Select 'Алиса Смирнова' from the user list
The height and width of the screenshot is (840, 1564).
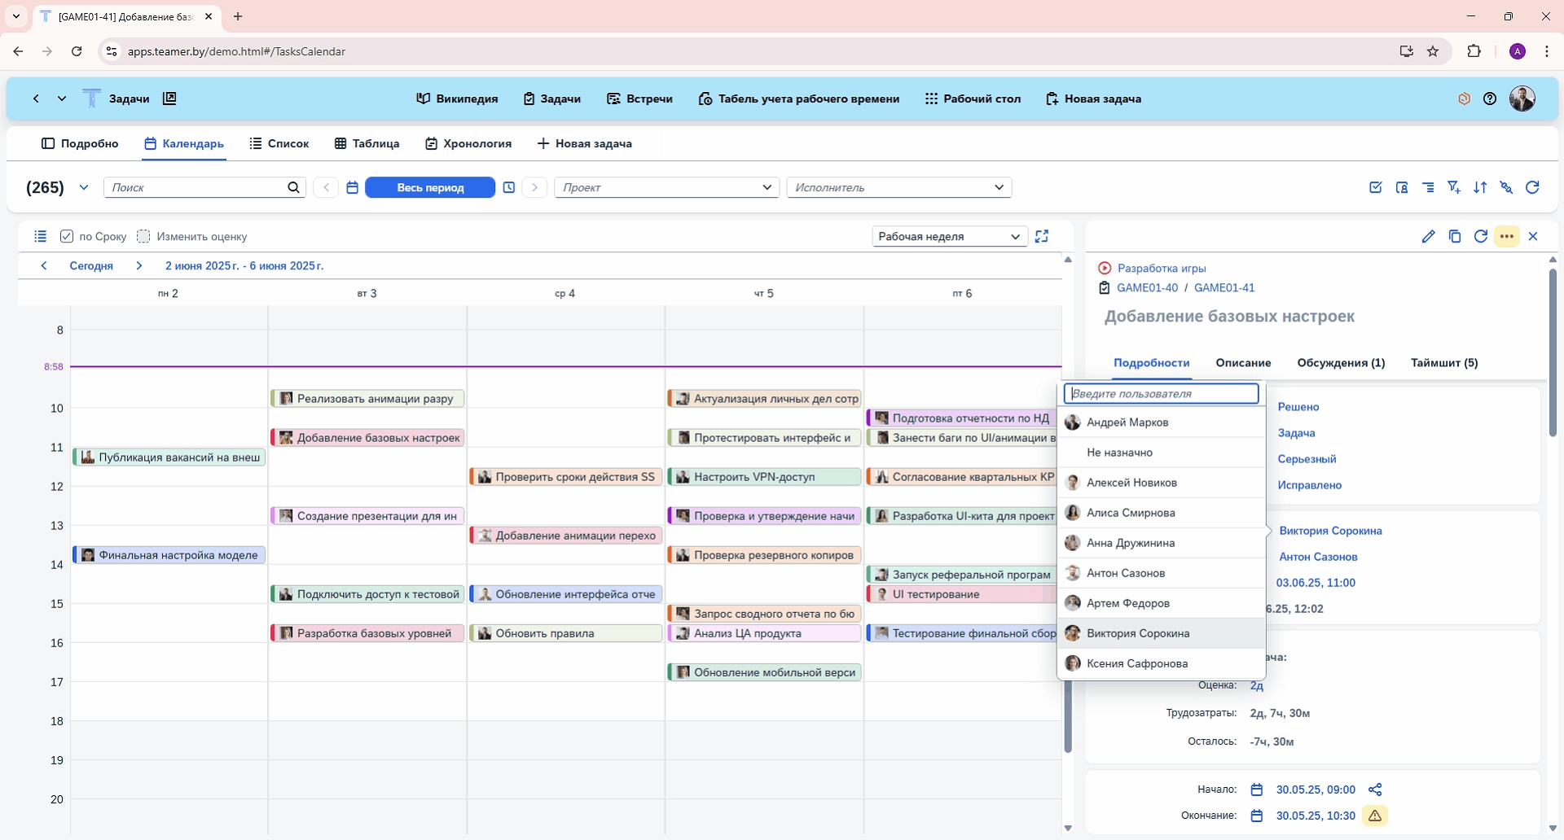click(1131, 513)
